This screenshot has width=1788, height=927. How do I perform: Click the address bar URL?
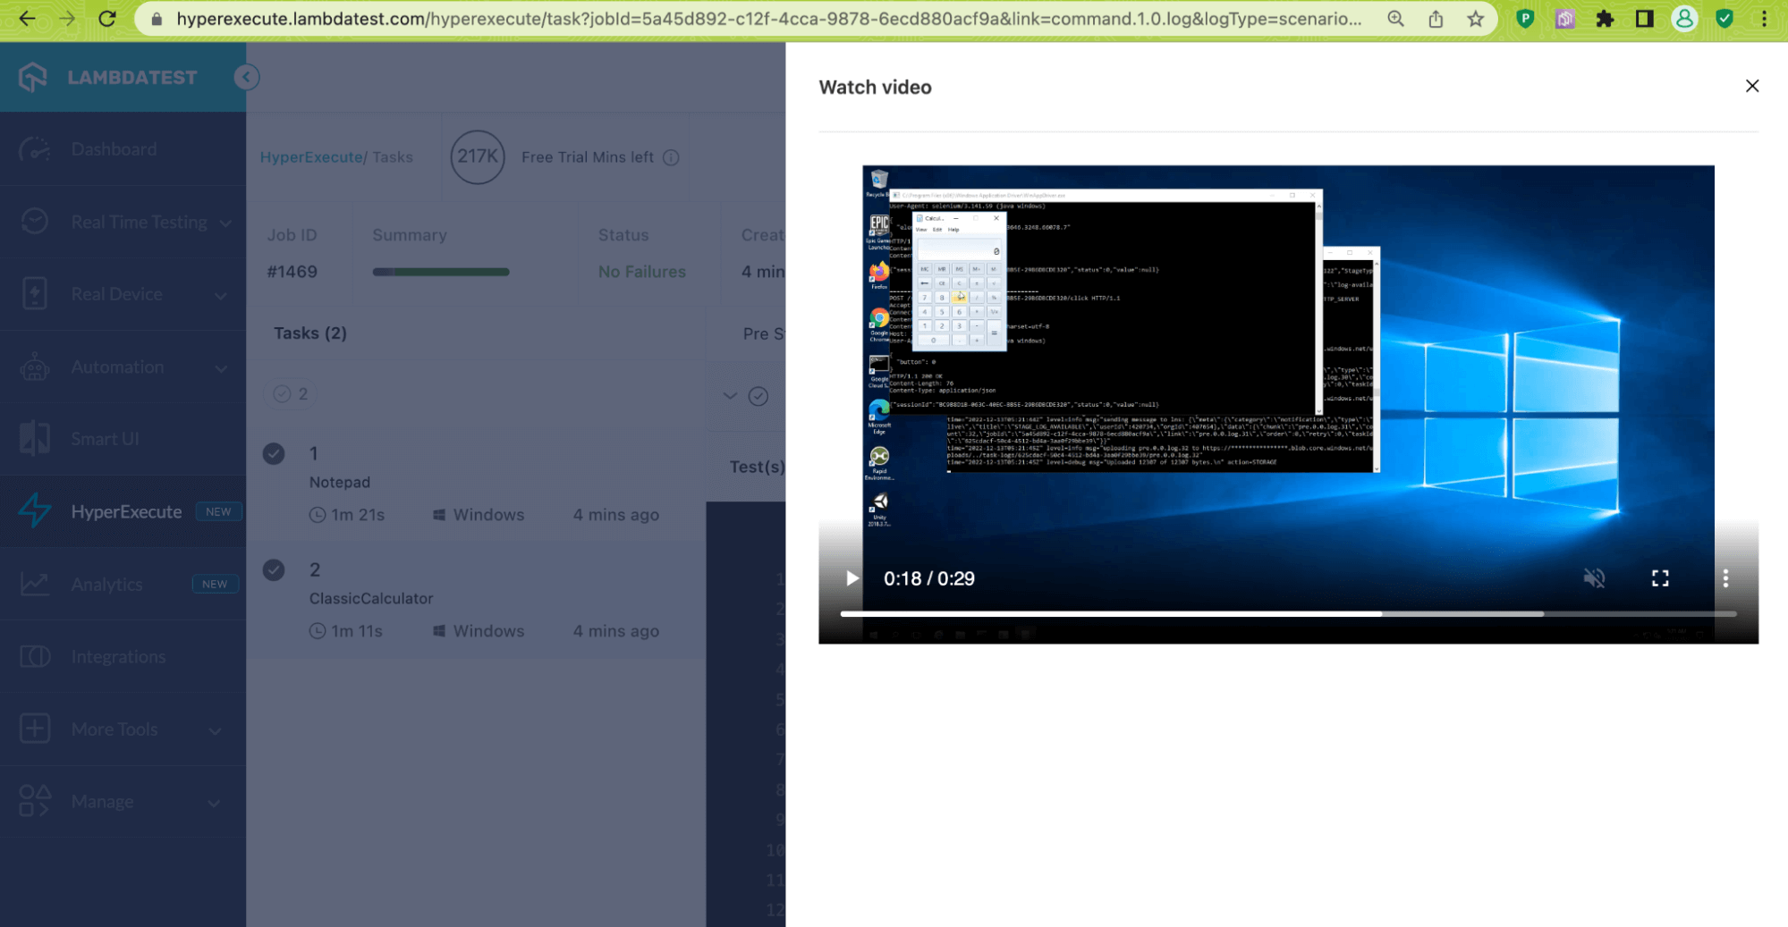pos(768,19)
